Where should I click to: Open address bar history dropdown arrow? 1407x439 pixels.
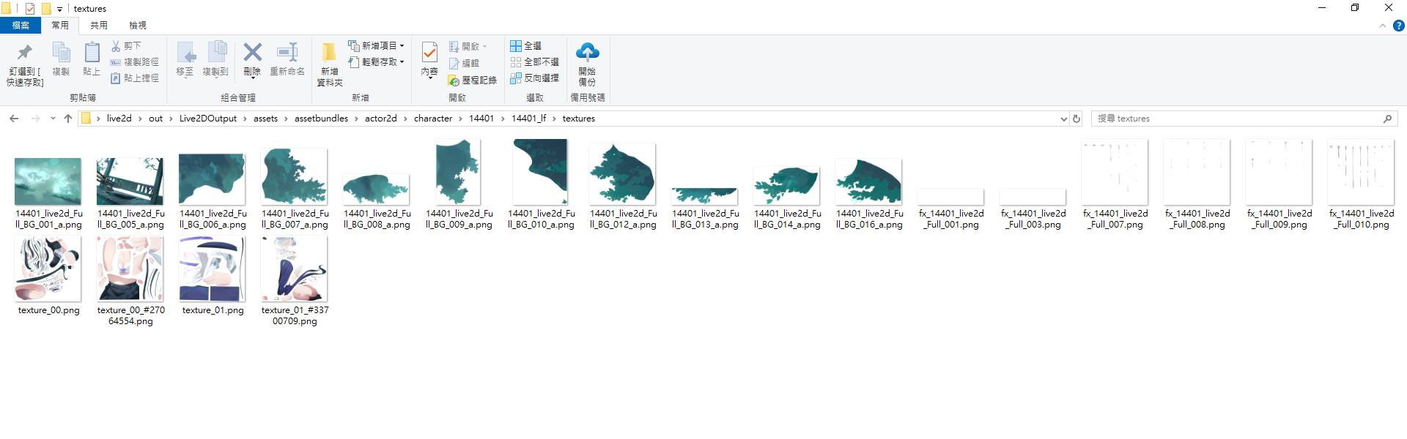[1063, 119]
